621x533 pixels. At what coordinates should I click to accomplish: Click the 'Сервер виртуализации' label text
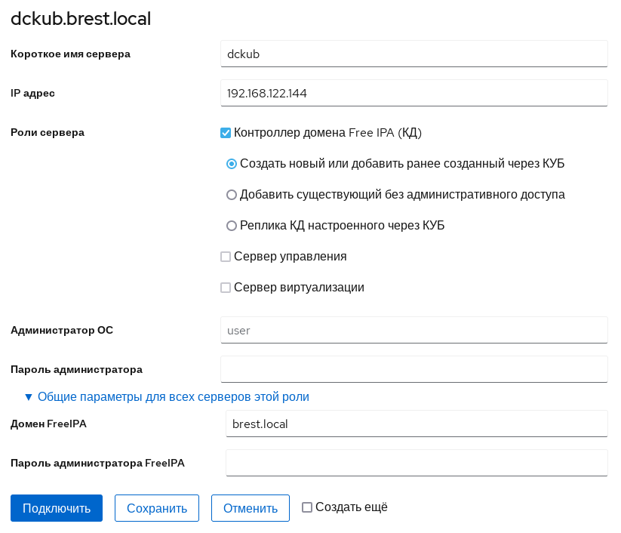[x=300, y=288]
